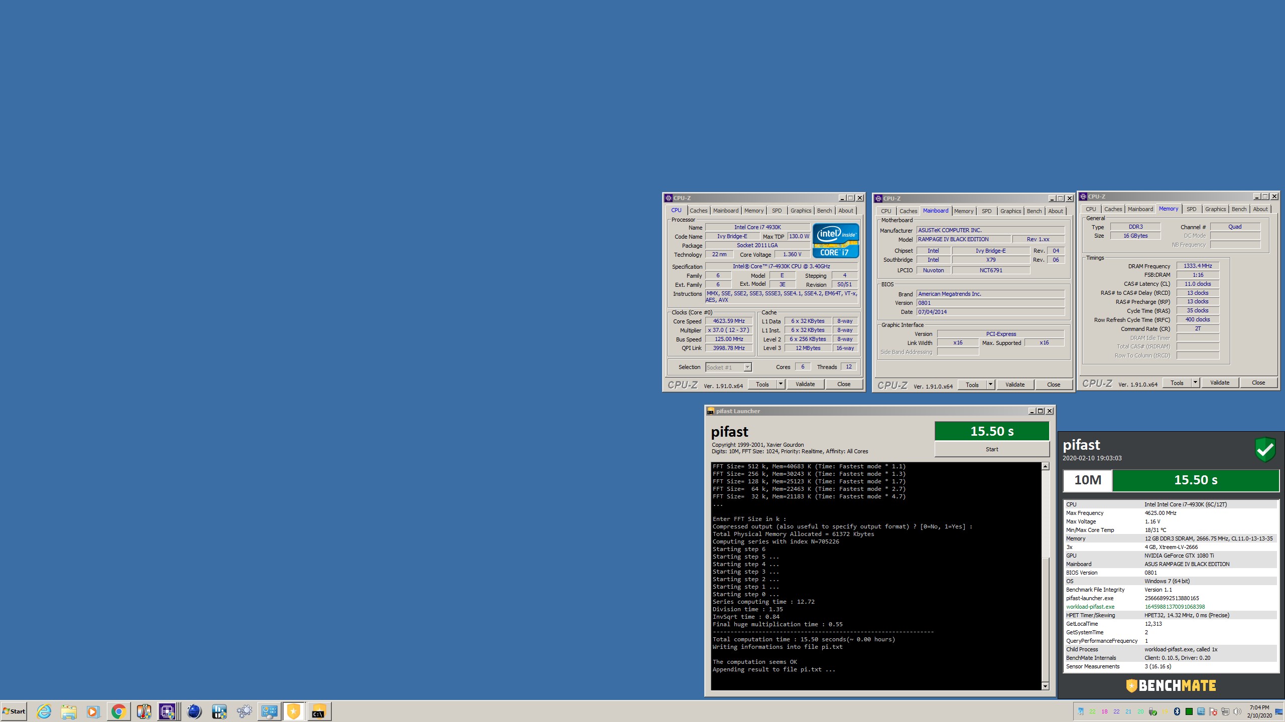This screenshot has height=722, width=1285.
Task: Open About tab in left CPU-Z window
Action: [x=846, y=211]
